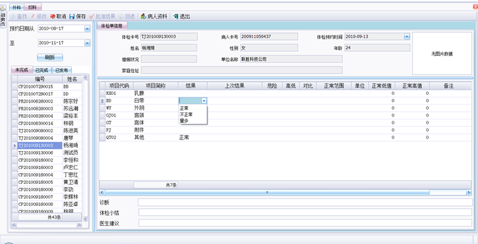This screenshot has width=478, height=244.
Task: Click the 批准结果 approve result icon
Action: point(91,16)
